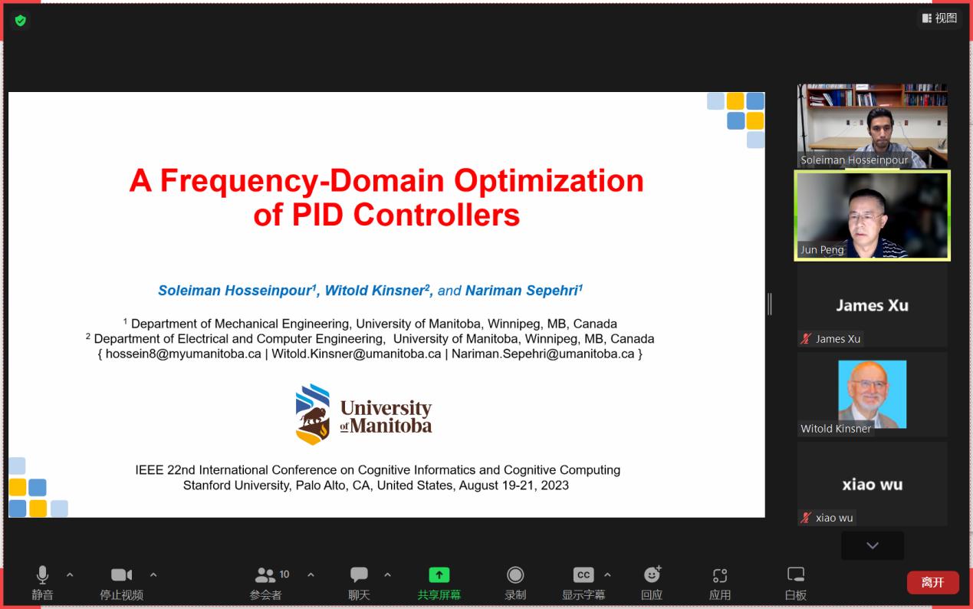Expand audio options arrow beside 静音
Screen dimensions: 973x609
[70, 574]
